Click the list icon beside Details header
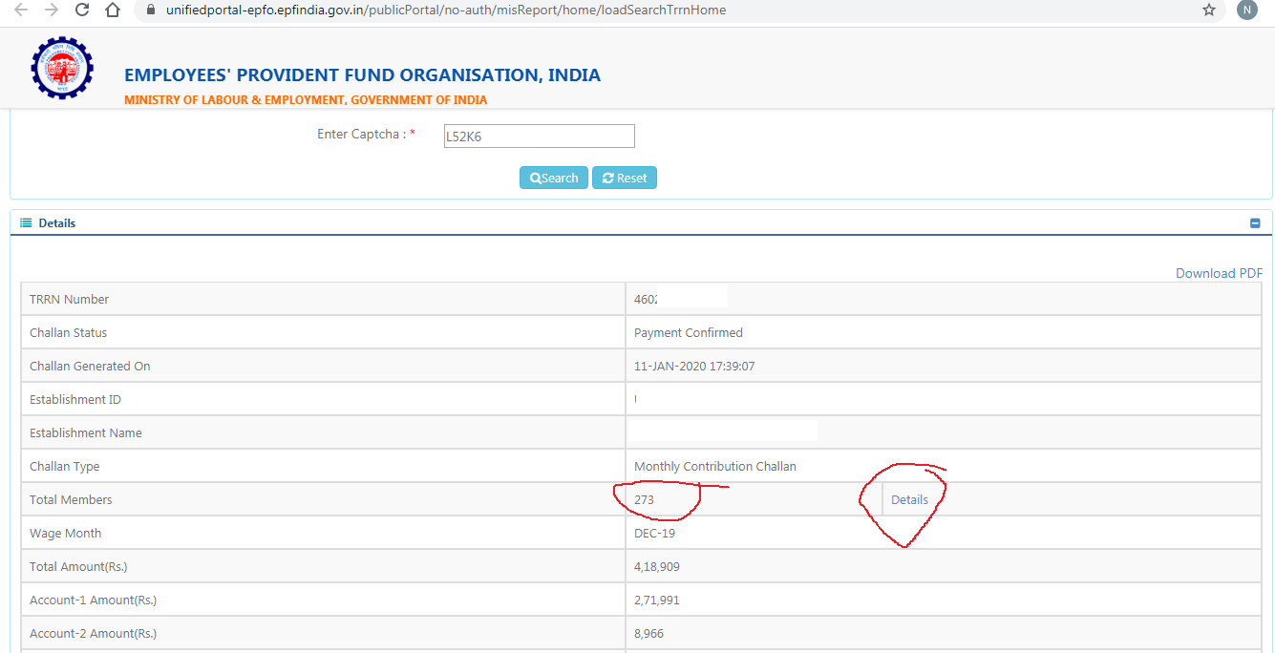The image size is (1275, 653). pos(26,222)
